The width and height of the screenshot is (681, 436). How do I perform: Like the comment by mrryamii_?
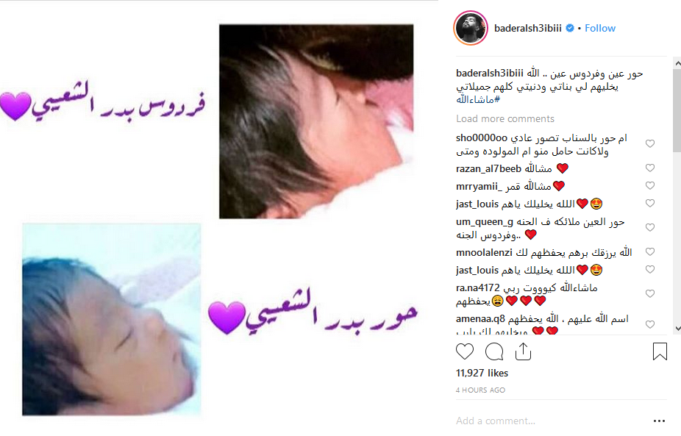point(649,186)
